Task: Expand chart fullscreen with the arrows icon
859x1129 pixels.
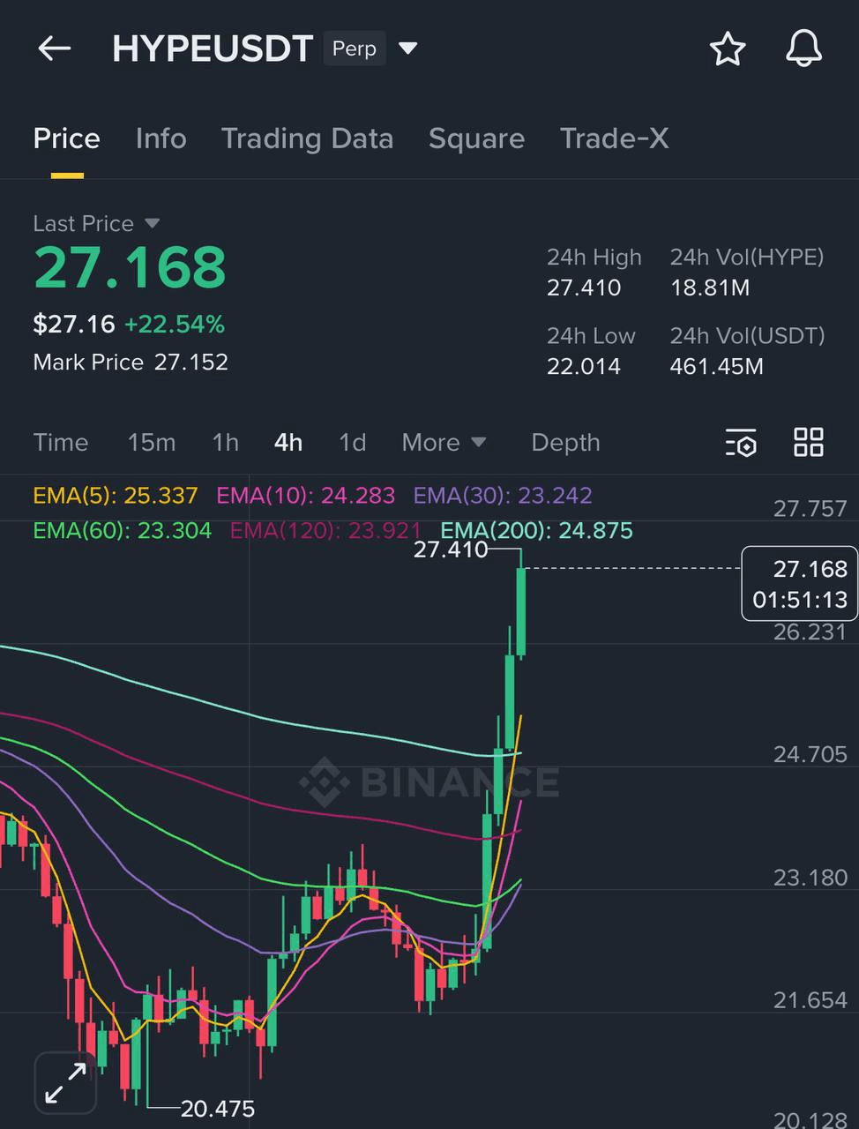Action: tap(65, 1081)
